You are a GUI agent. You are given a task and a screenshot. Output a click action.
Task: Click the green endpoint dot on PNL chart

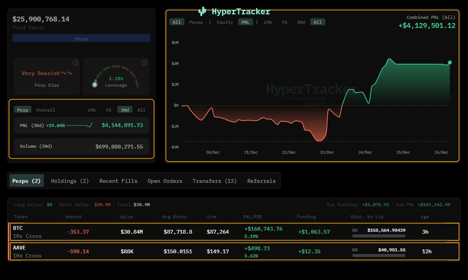click(450, 62)
